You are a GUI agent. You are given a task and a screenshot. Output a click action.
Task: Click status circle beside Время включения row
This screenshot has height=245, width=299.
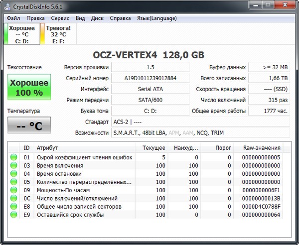point(13,166)
